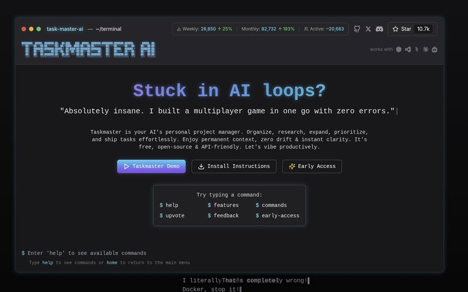This screenshot has height=292, width=468.
Task: Run the 'upvote' command shortcut
Action: (x=172, y=216)
